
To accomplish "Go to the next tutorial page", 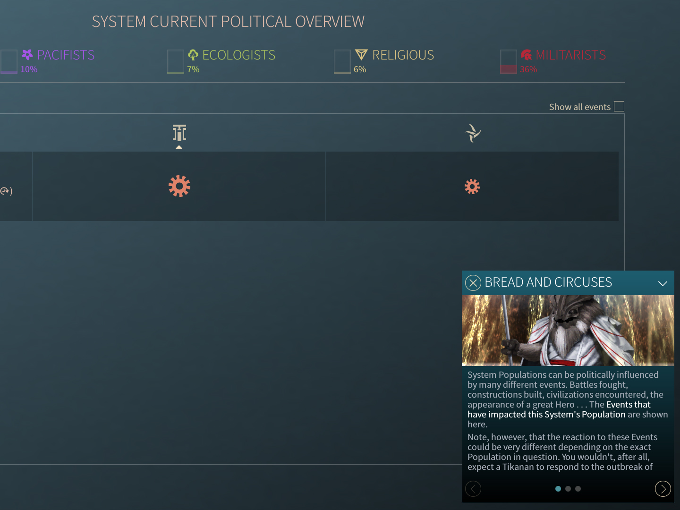I will pyautogui.click(x=663, y=489).
